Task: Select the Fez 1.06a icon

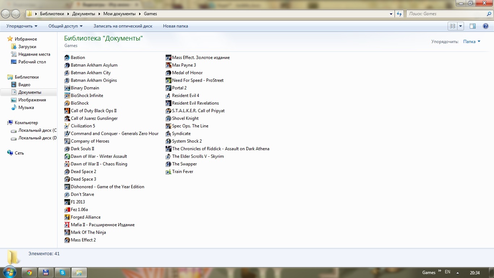Action: point(67,210)
